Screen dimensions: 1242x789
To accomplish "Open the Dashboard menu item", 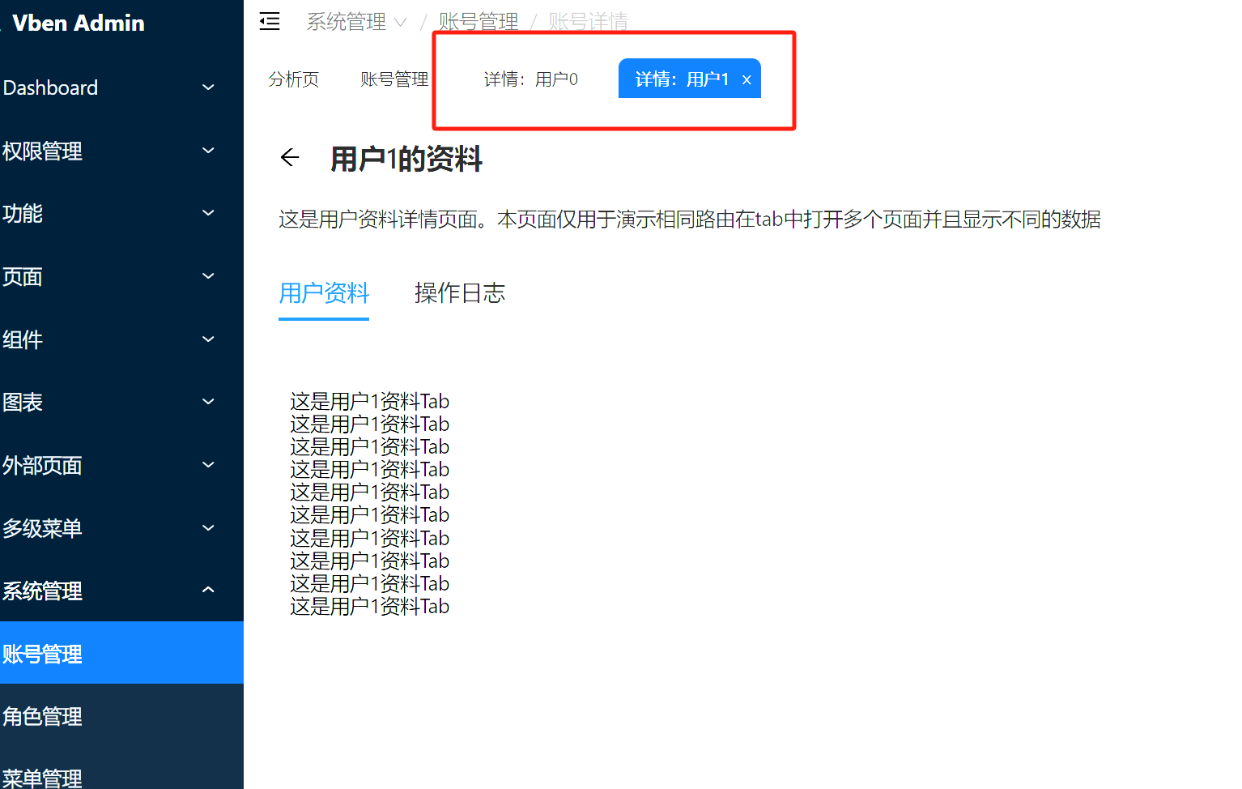I will click(50, 87).
